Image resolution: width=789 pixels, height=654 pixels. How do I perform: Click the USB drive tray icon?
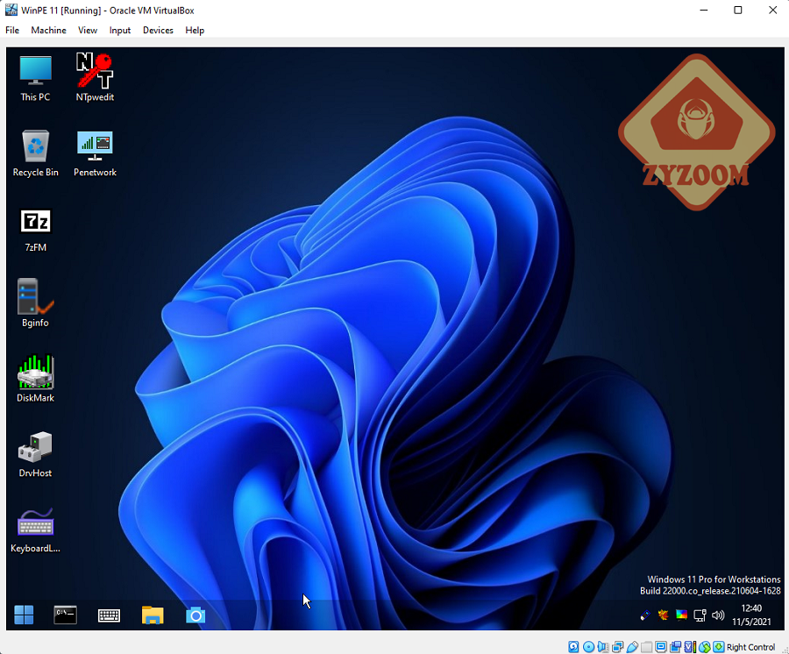tap(645, 615)
